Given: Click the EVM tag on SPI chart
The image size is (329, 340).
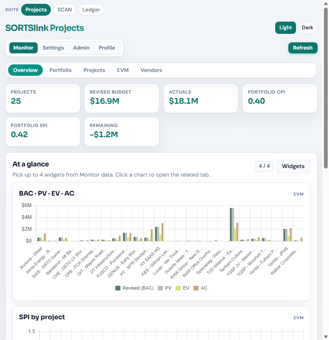Looking at the screenshot, I should [x=299, y=318].
